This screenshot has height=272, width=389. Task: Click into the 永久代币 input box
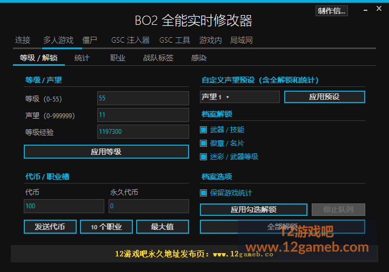[x=149, y=206]
